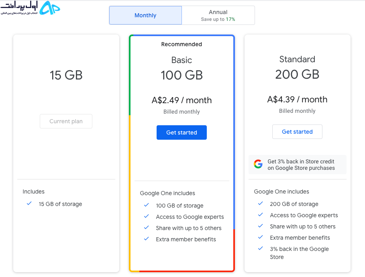Click '3% back in the Google Store' text
The width and height of the screenshot is (365, 277).
coord(300,253)
